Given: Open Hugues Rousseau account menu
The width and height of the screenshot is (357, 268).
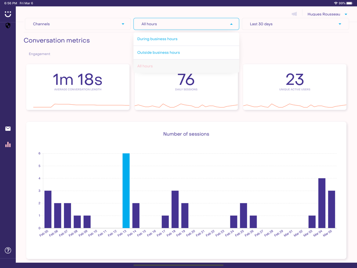Looking at the screenshot, I should [327, 14].
